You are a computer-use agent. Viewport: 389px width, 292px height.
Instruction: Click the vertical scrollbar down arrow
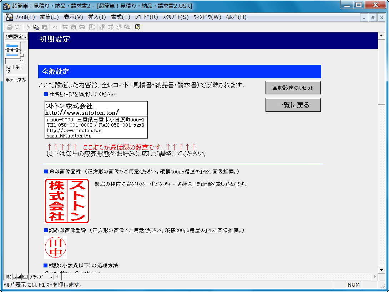click(381, 270)
